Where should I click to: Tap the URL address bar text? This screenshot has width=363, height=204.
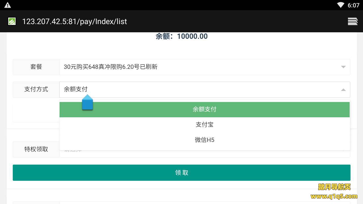pyautogui.click(x=74, y=22)
